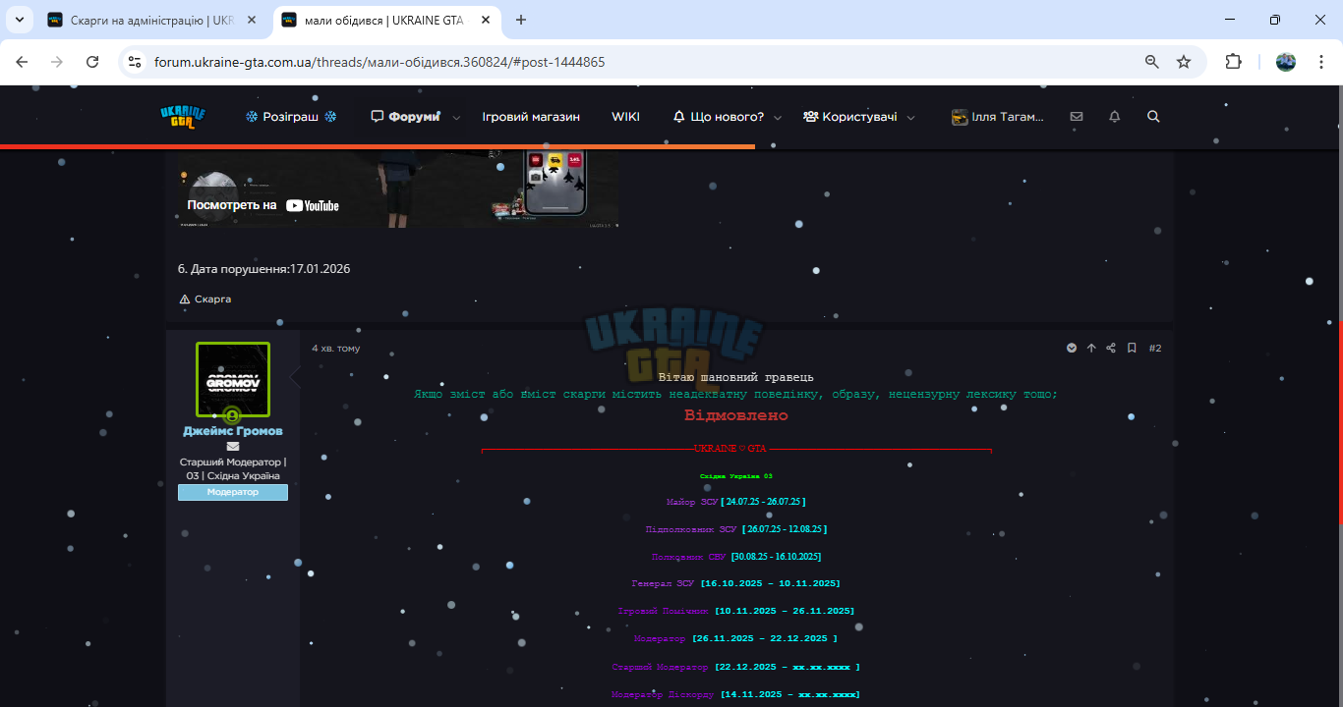This screenshot has height=707, width=1343.
Task: Open the browser extensions puzzle icon
Action: [1233, 62]
